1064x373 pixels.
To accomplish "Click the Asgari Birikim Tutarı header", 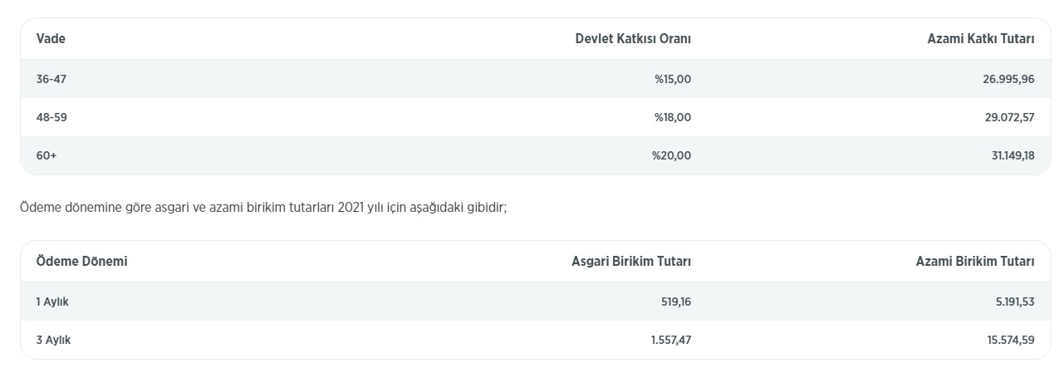I will pyautogui.click(x=630, y=261).
